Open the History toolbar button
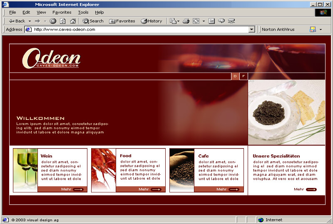This screenshot has height=224, width=333. click(x=151, y=21)
